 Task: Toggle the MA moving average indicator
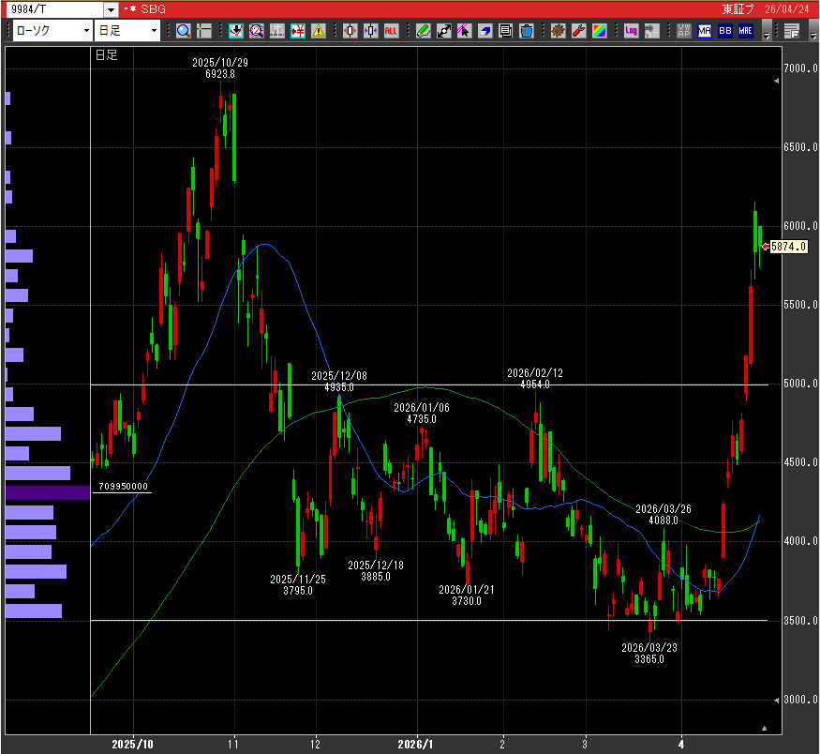pos(705,31)
